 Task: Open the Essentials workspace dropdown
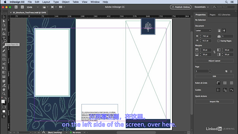tap(202, 7)
